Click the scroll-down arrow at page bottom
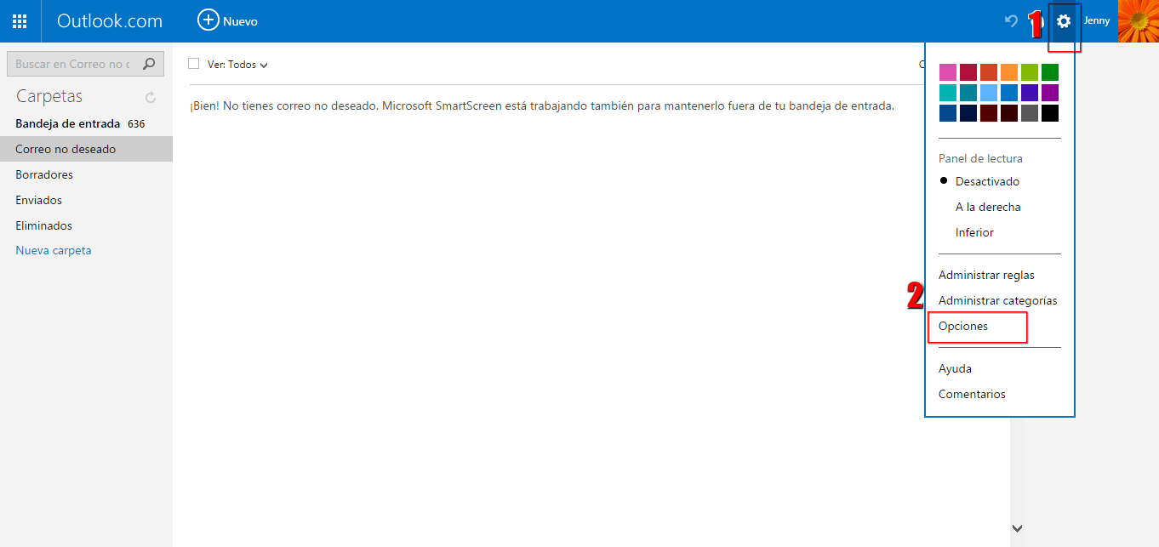 (x=1017, y=528)
